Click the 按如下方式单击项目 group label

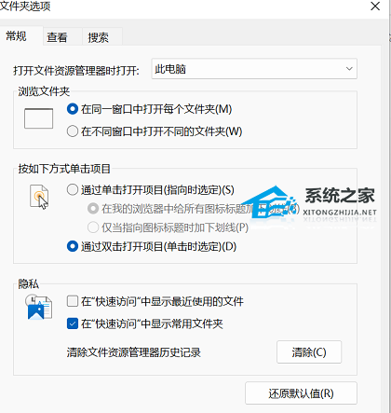pyautogui.click(x=64, y=169)
